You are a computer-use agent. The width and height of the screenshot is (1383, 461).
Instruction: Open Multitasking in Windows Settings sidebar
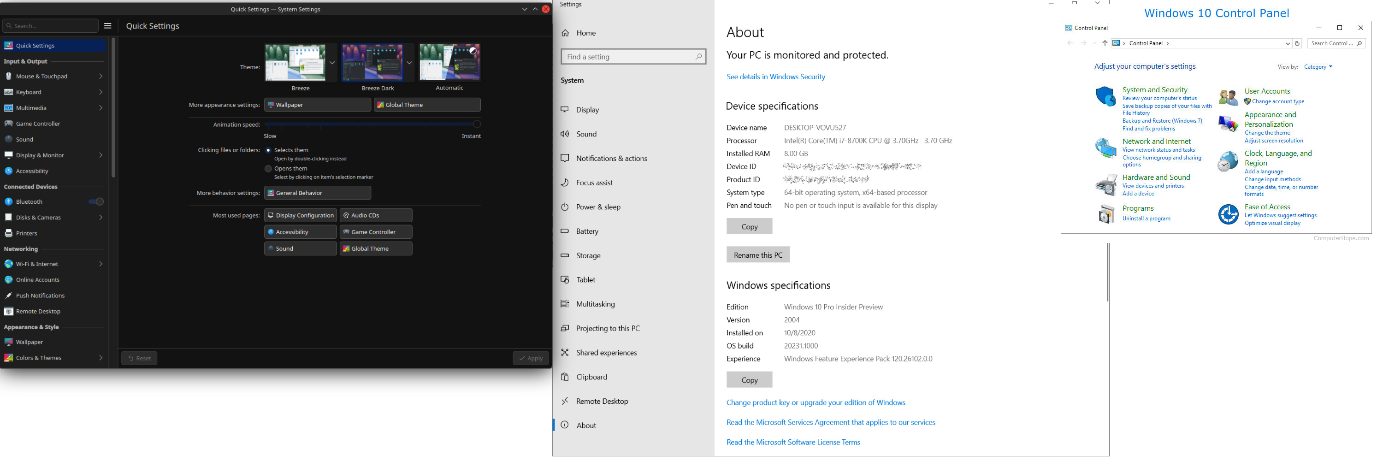pos(633,304)
